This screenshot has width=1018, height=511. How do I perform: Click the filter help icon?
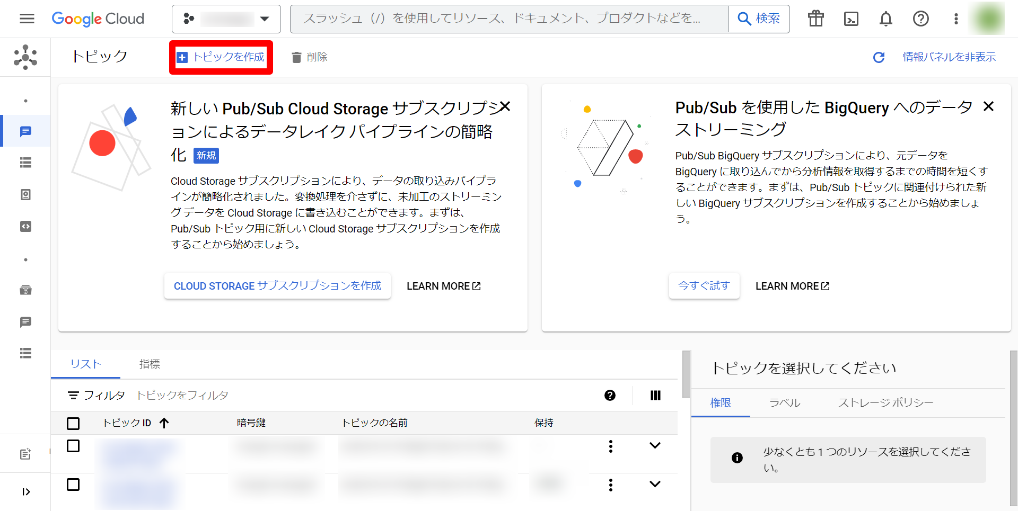coord(610,396)
